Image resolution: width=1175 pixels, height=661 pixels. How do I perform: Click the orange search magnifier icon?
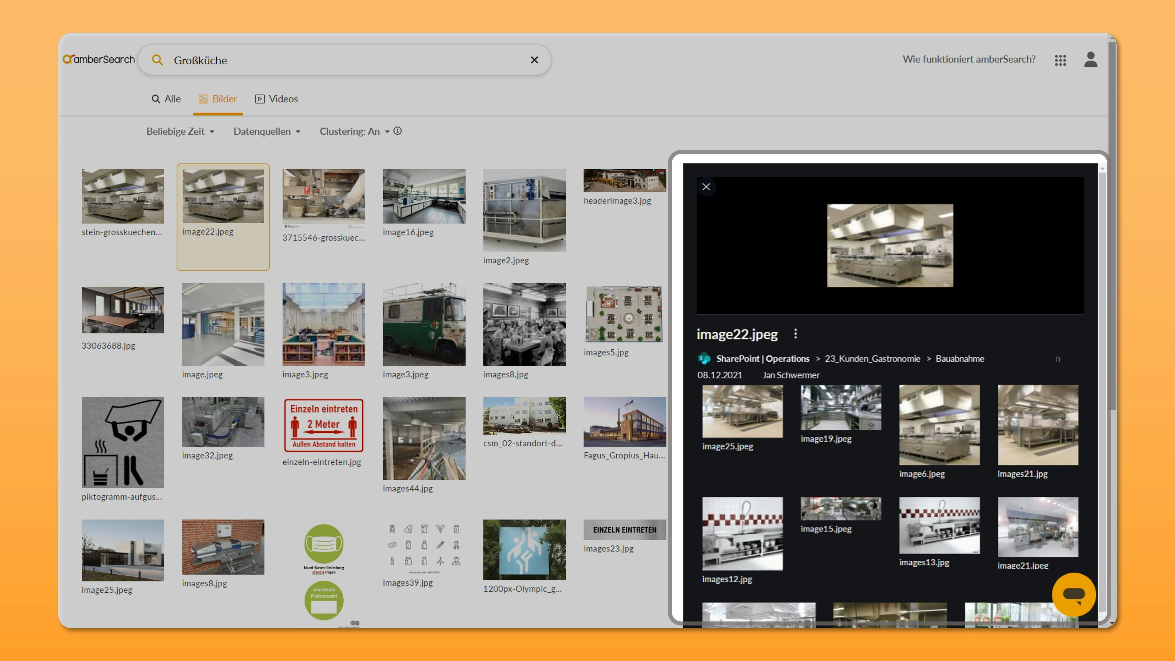point(157,60)
